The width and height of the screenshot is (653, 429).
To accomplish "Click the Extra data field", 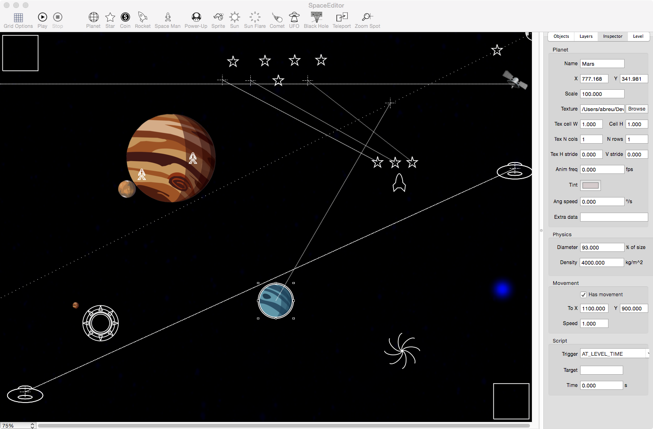I will (614, 217).
